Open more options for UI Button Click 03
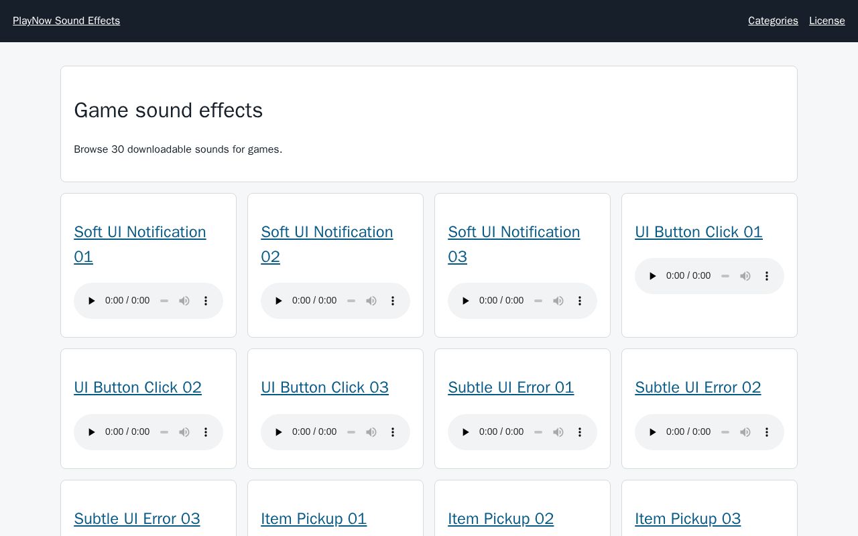Viewport: 858px width, 536px height. (x=393, y=432)
